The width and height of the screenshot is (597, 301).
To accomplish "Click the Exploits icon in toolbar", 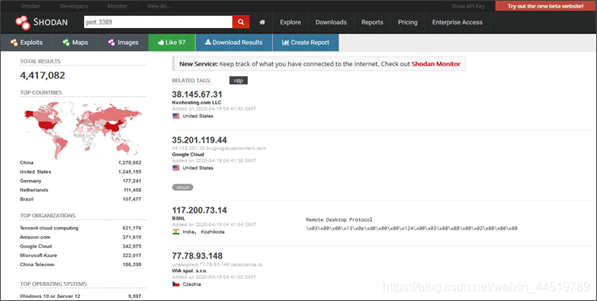I will point(14,43).
